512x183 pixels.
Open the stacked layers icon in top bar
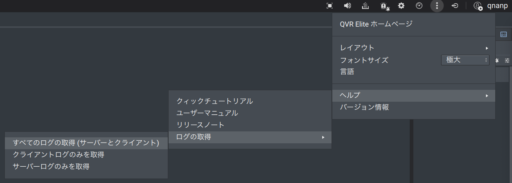365,6
